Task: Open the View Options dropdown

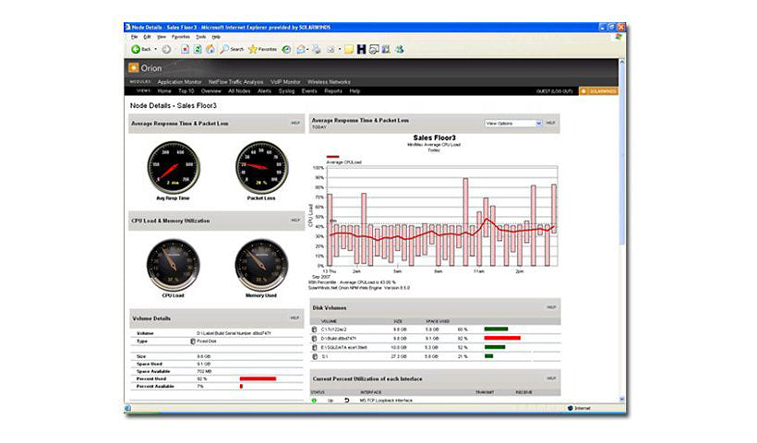Action: point(513,123)
